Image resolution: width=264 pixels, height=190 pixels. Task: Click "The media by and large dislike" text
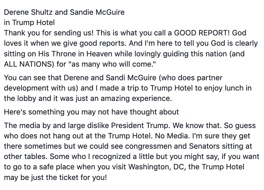(x=56, y=125)
